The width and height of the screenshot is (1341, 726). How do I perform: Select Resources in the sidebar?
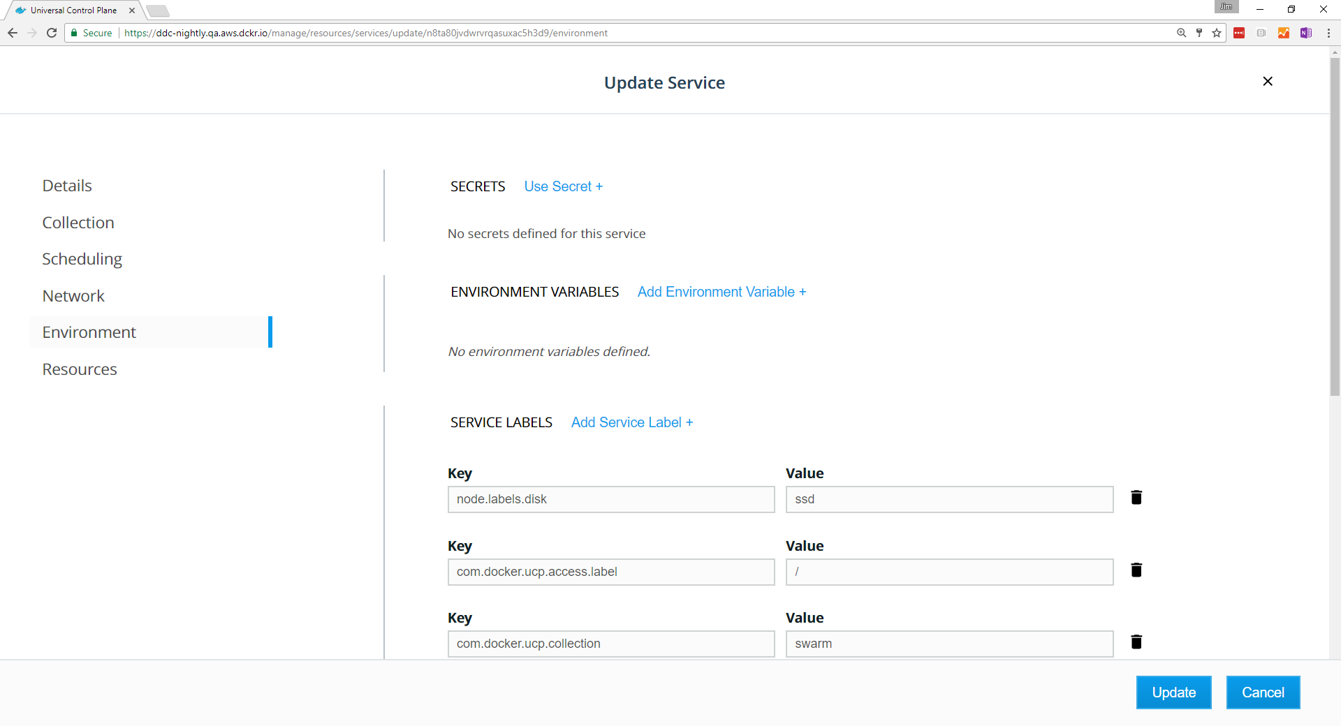coord(80,369)
